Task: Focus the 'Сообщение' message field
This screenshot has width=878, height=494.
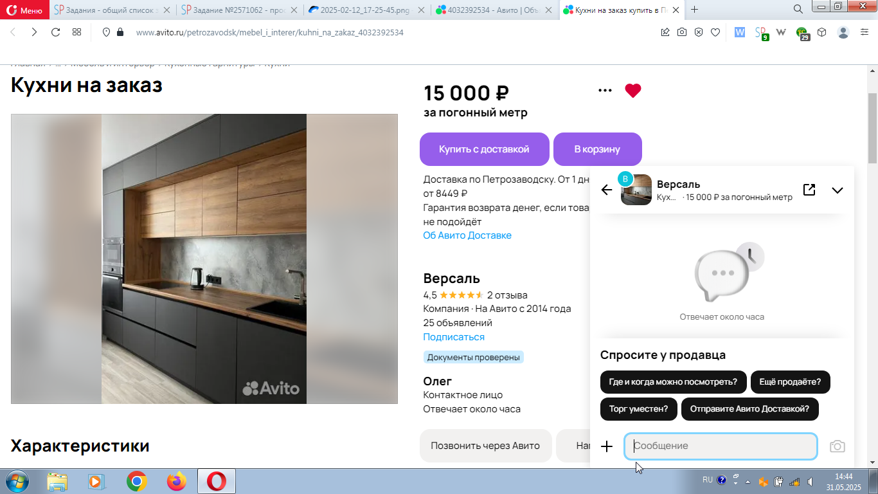Action: point(721,446)
